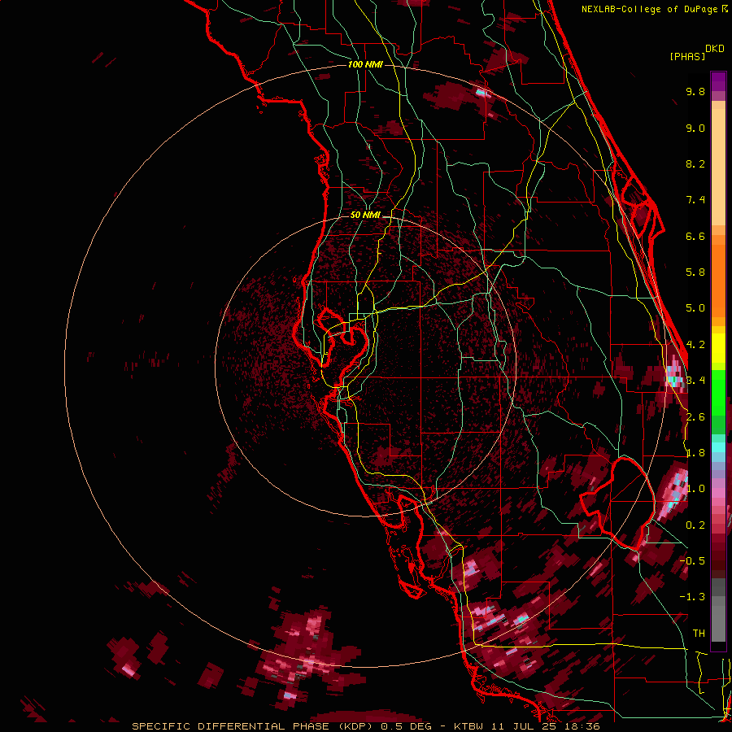The width and height of the screenshot is (732, 732).
Task: Click the 1.8 legend value
Action: pos(695,453)
